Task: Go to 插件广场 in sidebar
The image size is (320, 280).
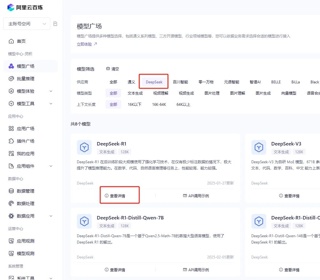Action: pyautogui.click(x=25, y=141)
